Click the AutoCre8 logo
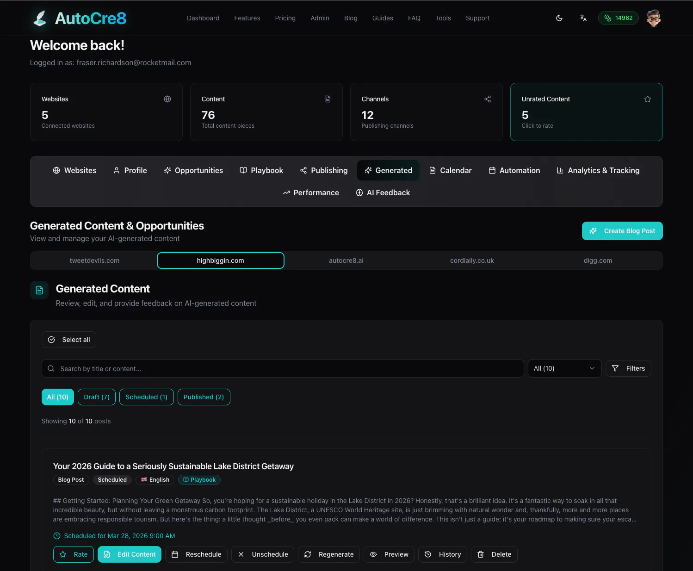Viewport: 693px width, 571px height. point(80,18)
